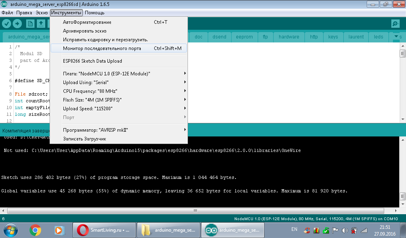Image resolution: width=406 pixels, height=238 pixels.
Task: Switch to the hardware tab
Action: point(289,37)
